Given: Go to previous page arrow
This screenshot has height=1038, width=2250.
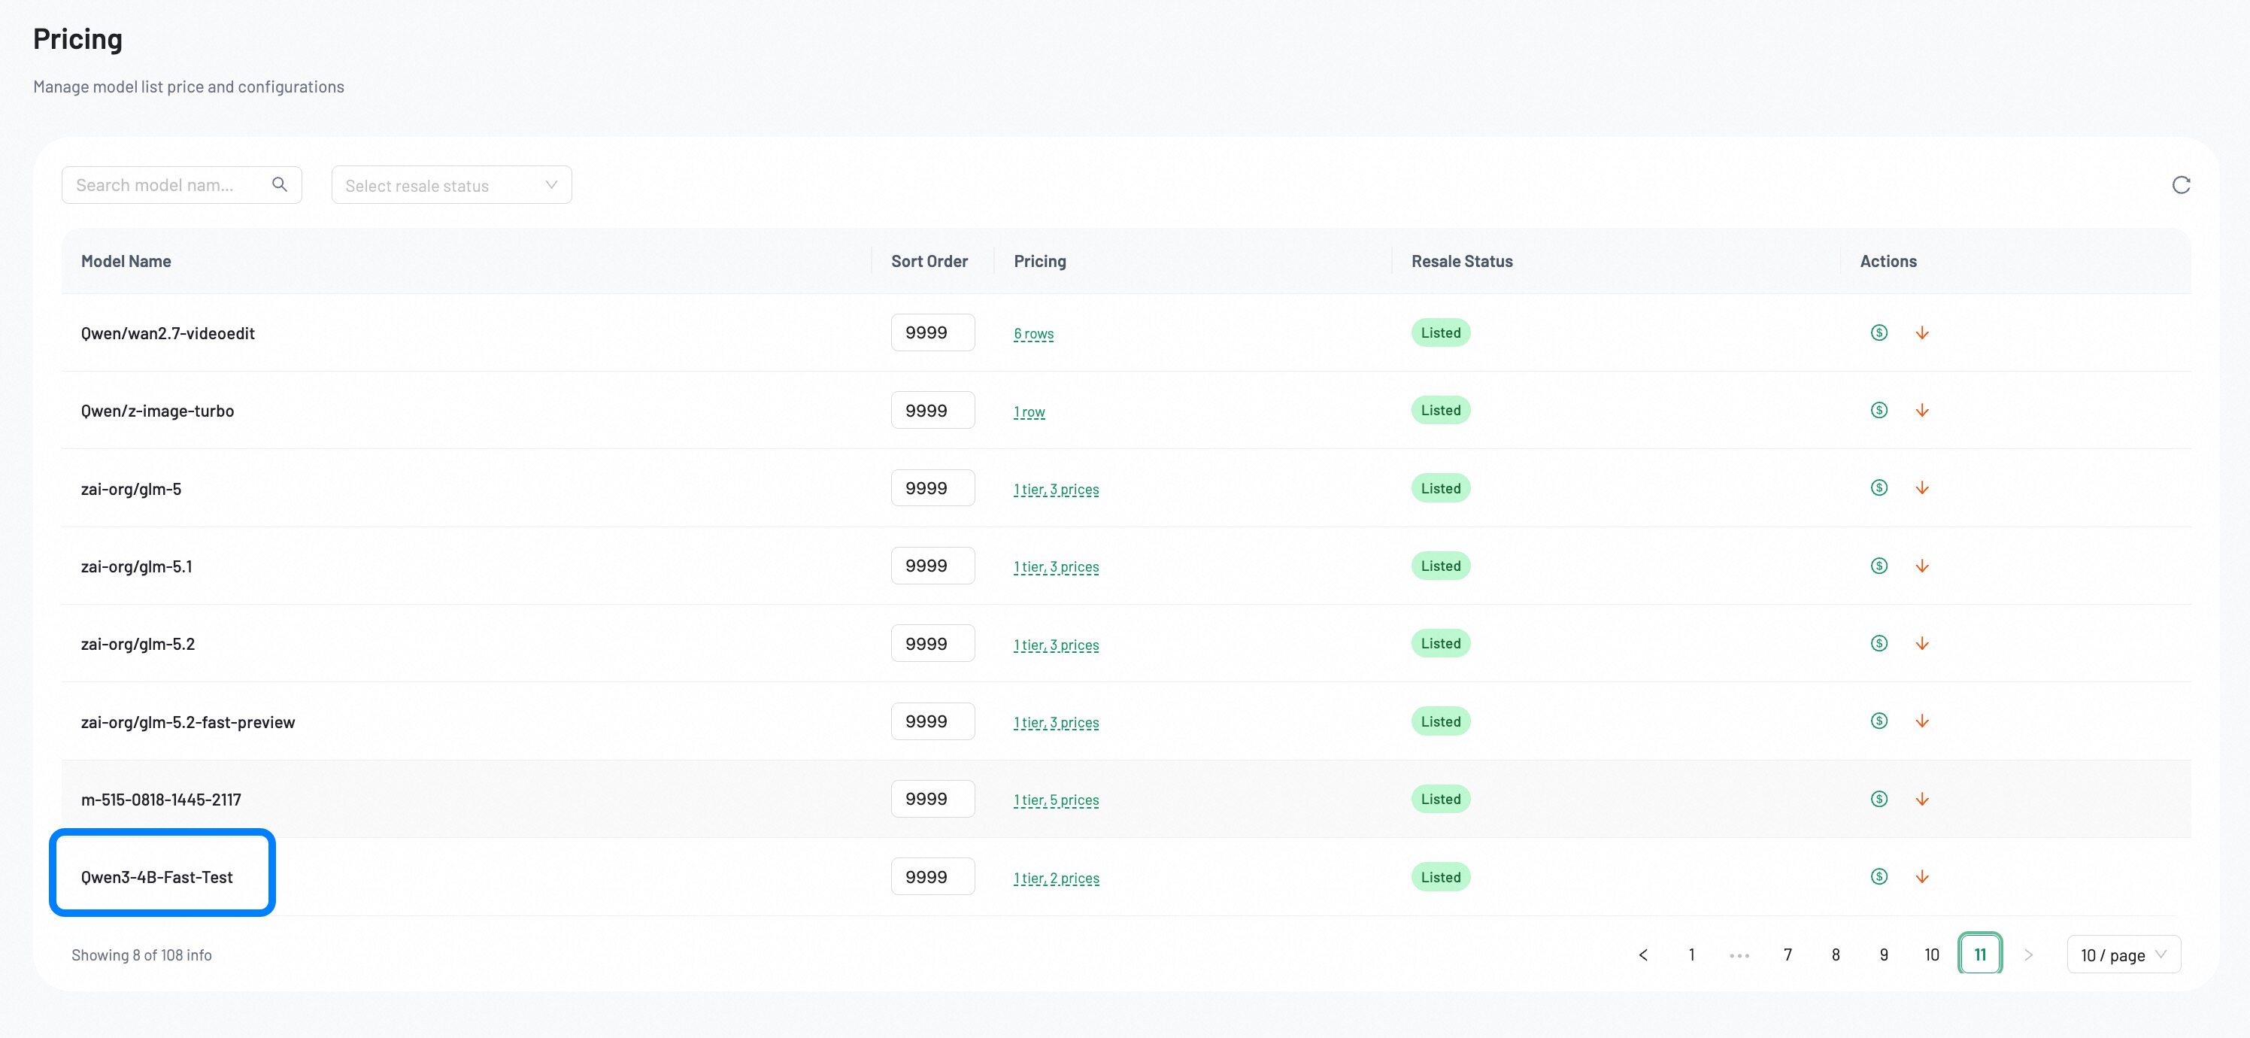Looking at the screenshot, I should 1643,954.
